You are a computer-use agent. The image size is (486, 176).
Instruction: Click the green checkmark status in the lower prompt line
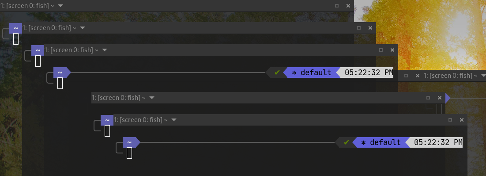[347, 142]
